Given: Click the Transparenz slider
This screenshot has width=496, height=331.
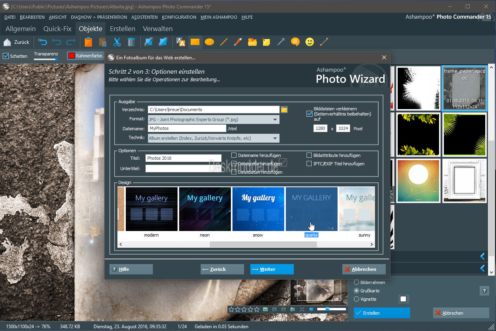Looking at the screenshot, I should pos(46,59).
